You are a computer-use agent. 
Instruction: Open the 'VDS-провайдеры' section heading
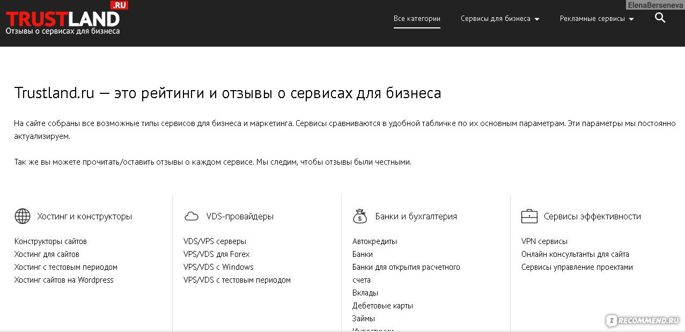pos(240,217)
